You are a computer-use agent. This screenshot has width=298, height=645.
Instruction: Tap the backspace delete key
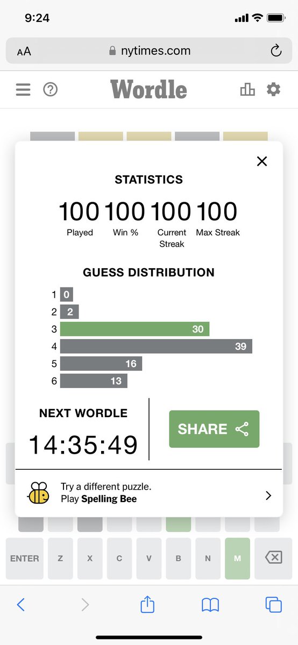click(x=273, y=558)
